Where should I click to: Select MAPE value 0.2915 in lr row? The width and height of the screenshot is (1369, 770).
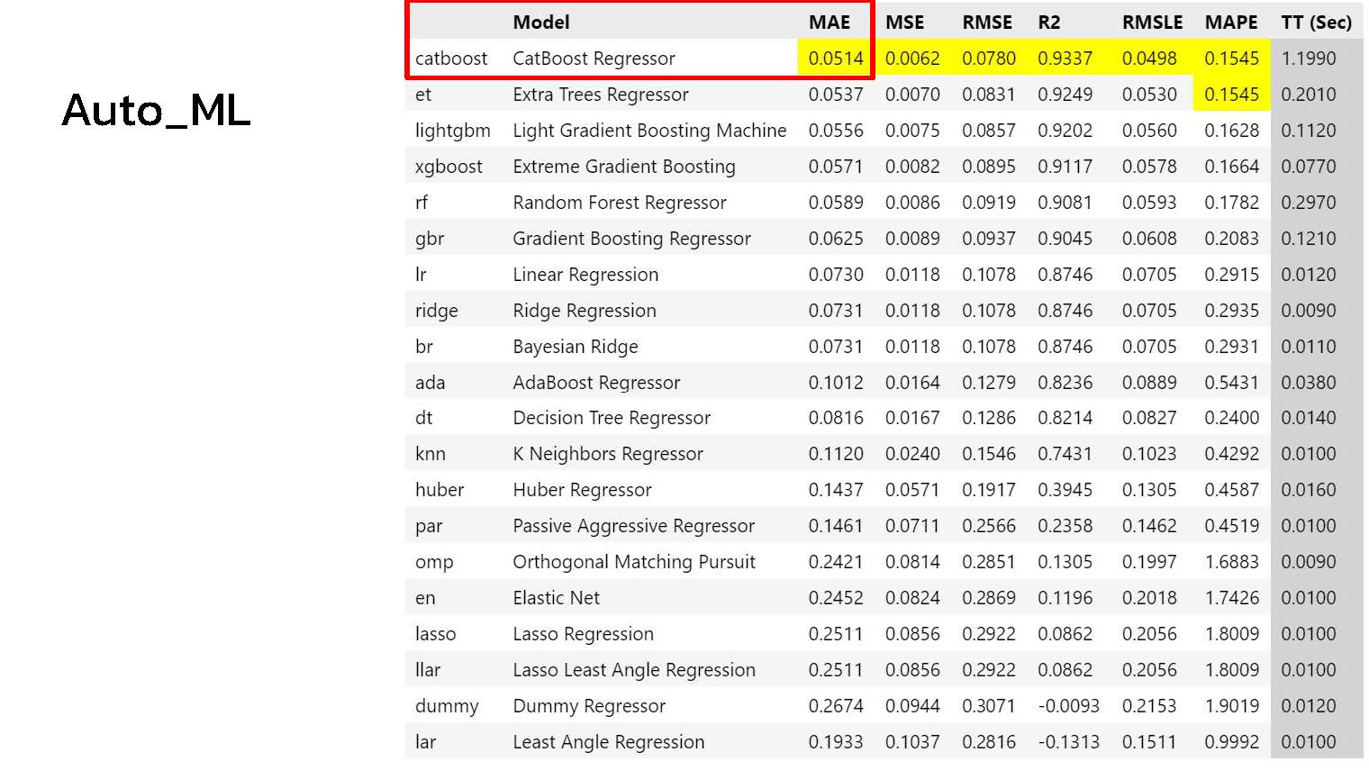click(1231, 275)
